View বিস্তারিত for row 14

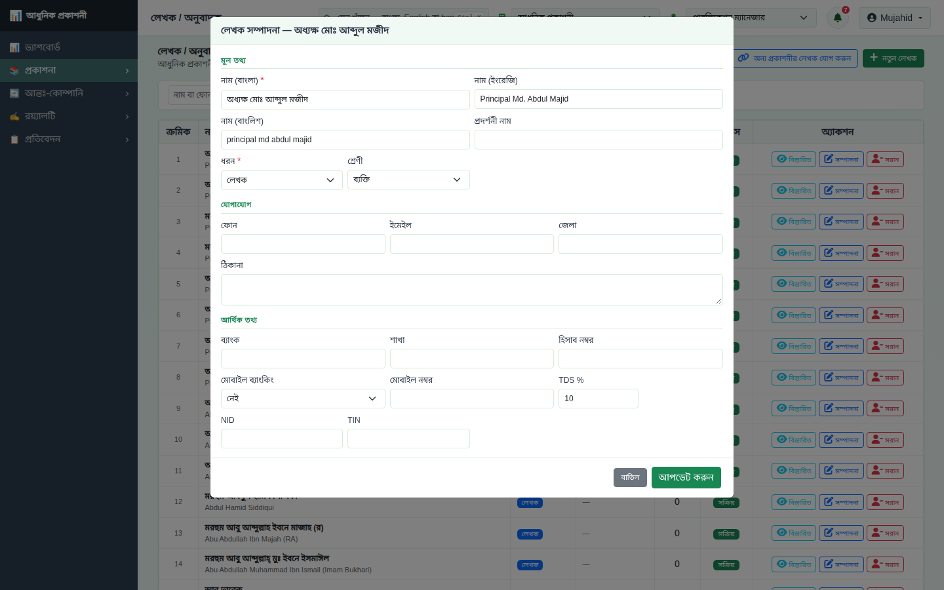794,564
